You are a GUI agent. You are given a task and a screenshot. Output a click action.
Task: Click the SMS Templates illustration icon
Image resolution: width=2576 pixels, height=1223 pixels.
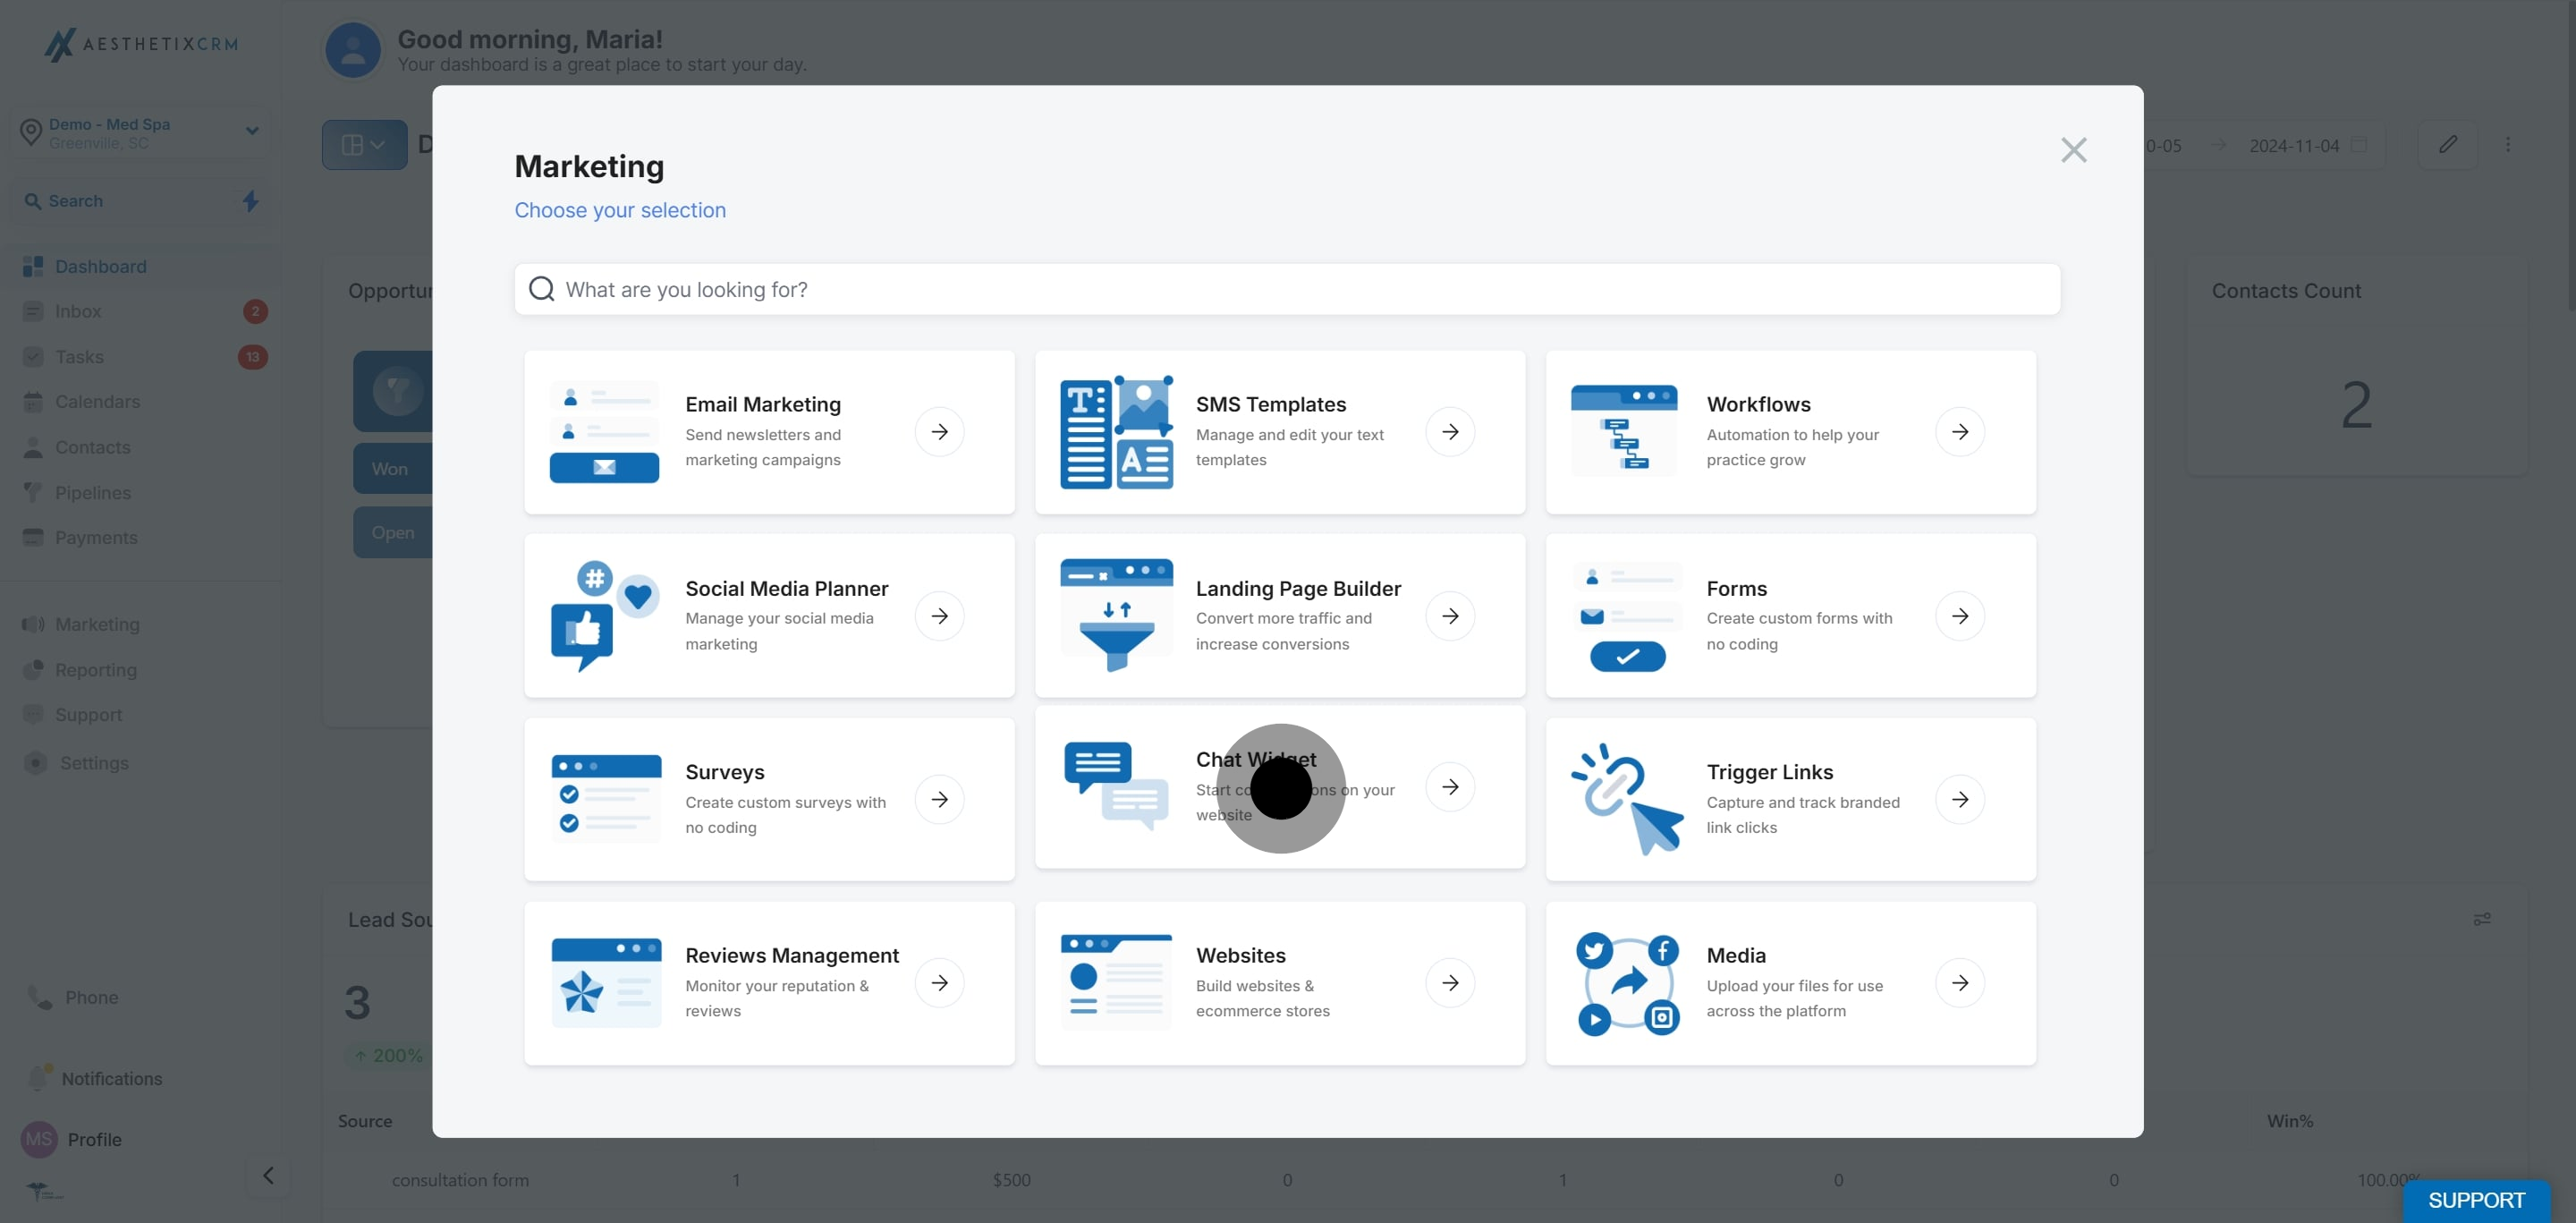coord(1116,432)
